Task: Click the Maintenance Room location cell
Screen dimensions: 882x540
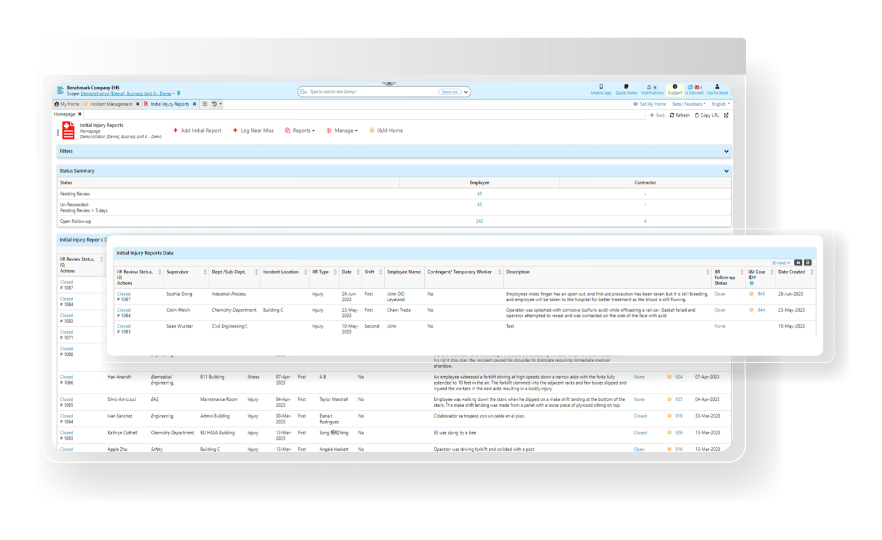Action: pos(219,399)
